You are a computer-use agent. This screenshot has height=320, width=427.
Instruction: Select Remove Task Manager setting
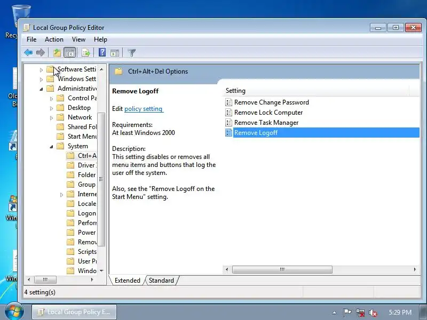(x=266, y=123)
